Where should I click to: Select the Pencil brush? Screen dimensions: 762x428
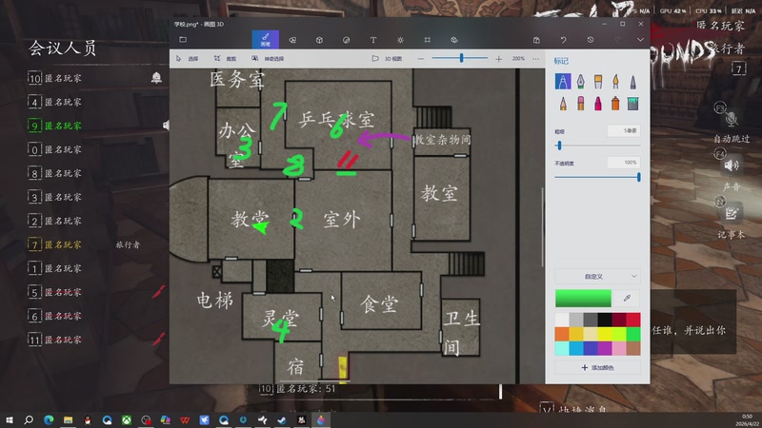[x=563, y=104]
